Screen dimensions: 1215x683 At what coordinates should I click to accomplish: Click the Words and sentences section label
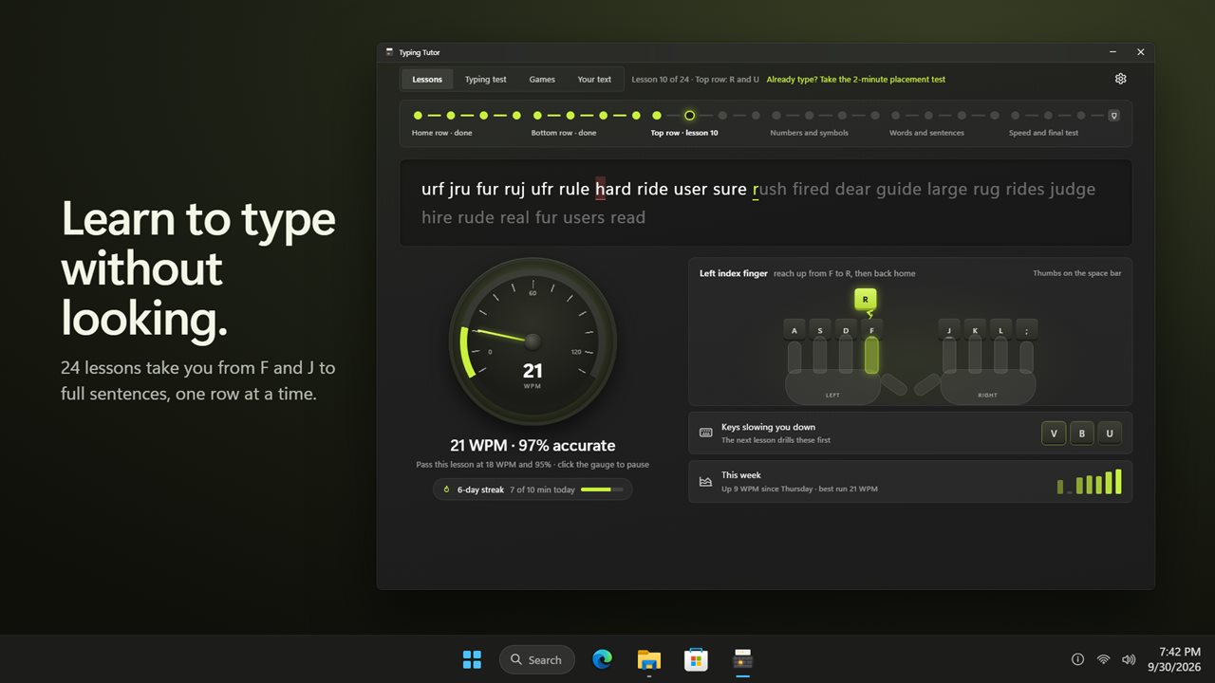pyautogui.click(x=926, y=133)
